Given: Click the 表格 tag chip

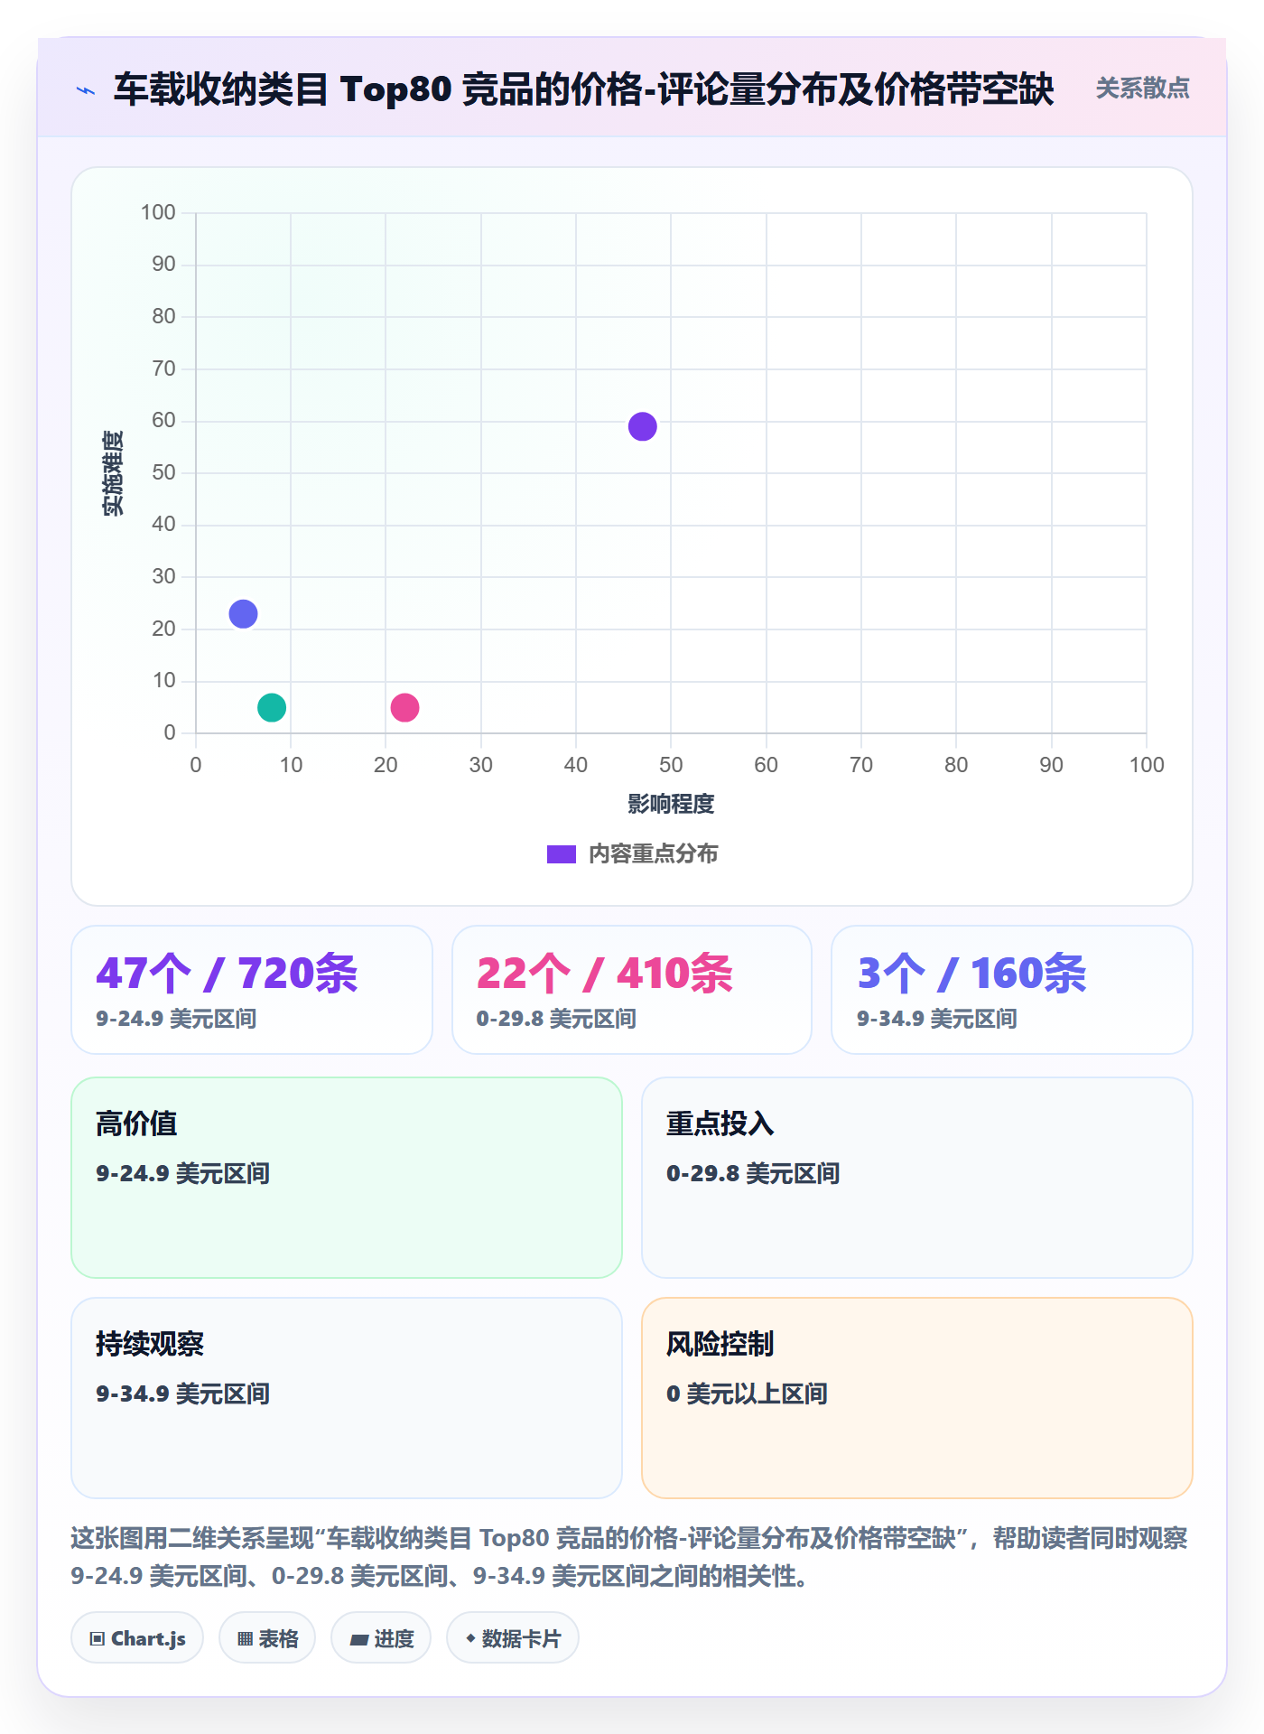Looking at the screenshot, I should coord(267,1637).
